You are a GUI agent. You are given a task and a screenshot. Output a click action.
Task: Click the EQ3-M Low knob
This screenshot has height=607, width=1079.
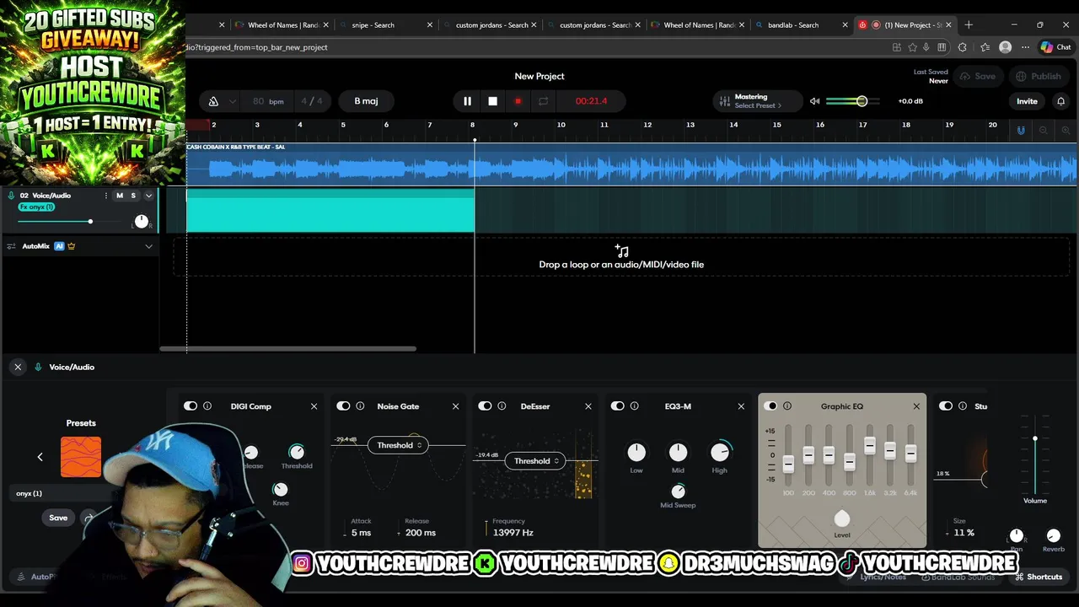pos(636,453)
